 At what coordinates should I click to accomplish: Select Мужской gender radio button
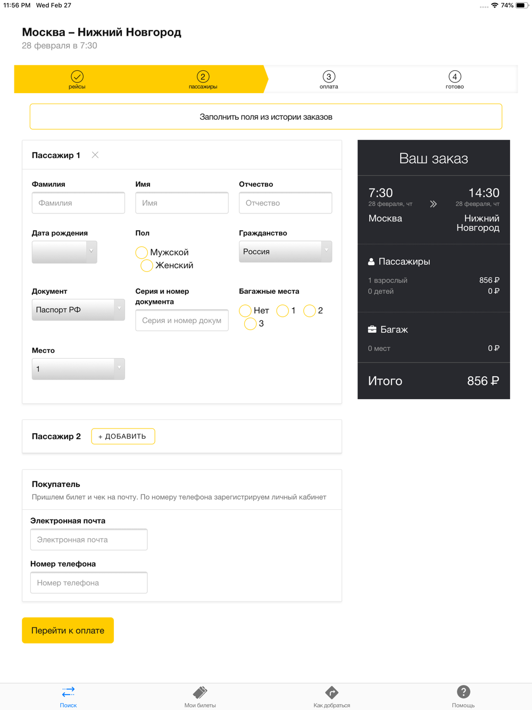(142, 252)
